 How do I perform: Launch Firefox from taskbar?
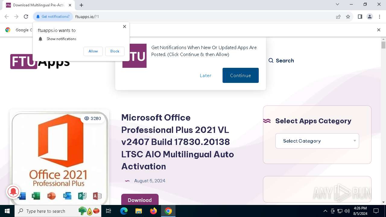coord(153,211)
